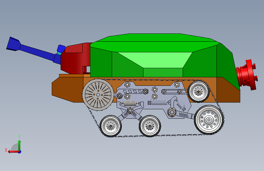Select the blue muzzle brake at cannon tip

click(x=13, y=44)
